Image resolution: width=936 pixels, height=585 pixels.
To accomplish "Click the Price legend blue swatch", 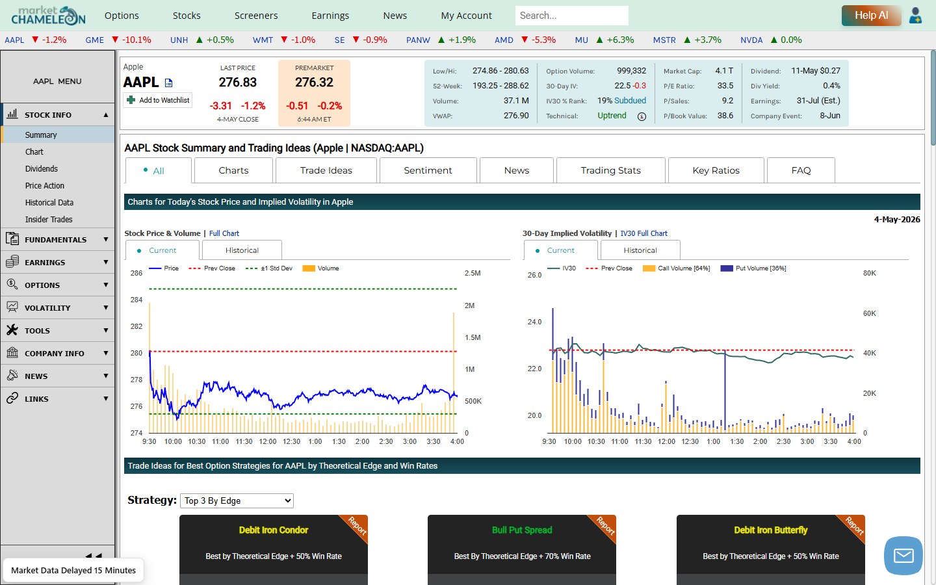I will pyautogui.click(x=155, y=268).
